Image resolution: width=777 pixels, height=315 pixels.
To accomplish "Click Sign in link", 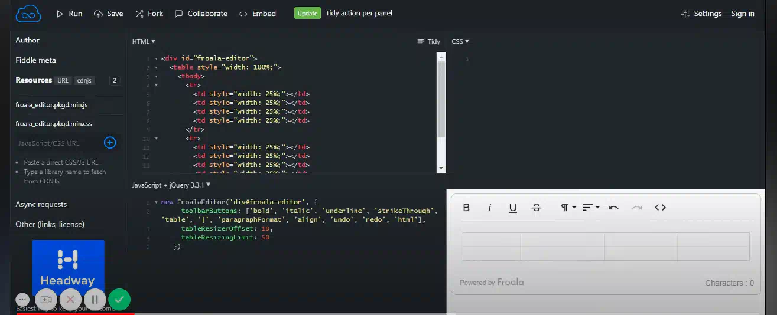I will click(x=742, y=14).
